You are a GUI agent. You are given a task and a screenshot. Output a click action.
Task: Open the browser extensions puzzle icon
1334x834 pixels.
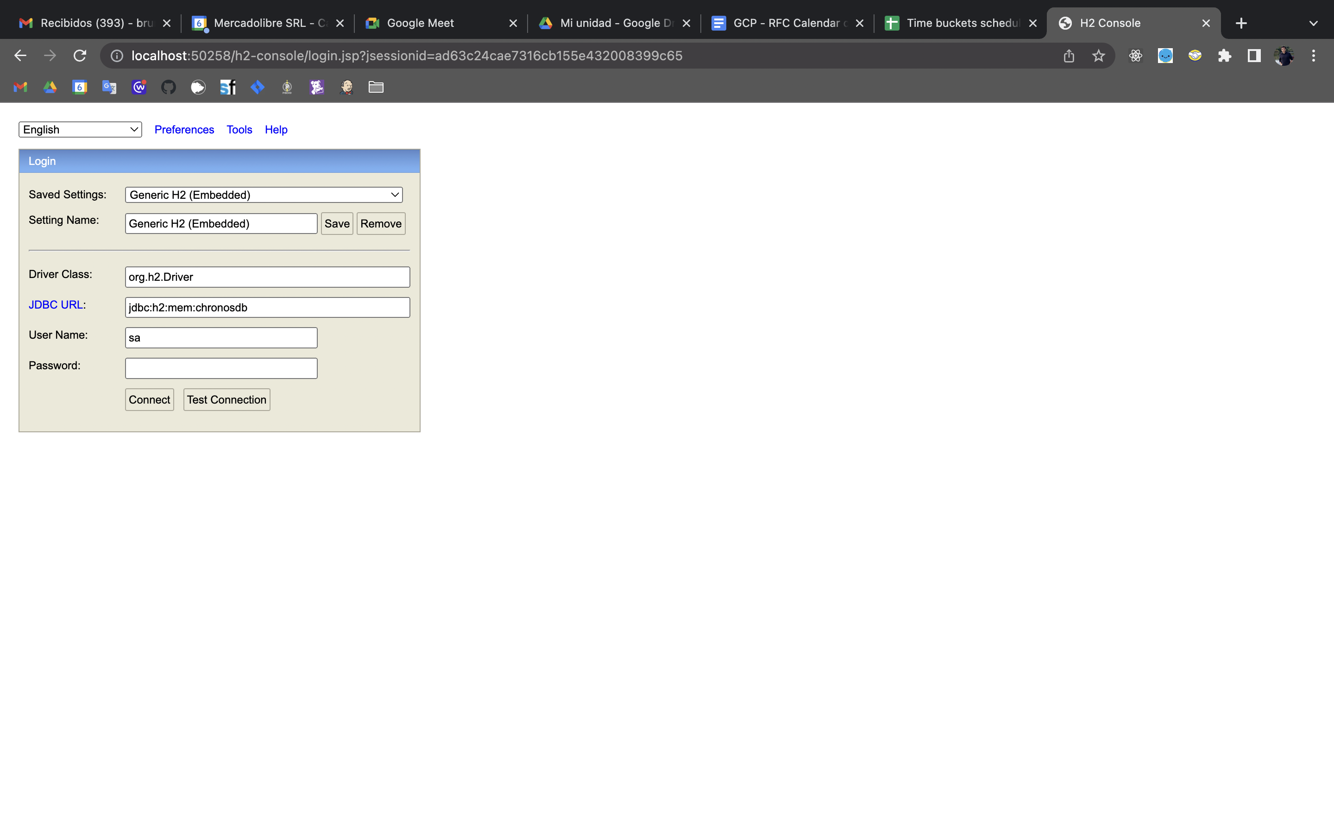[x=1224, y=55]
